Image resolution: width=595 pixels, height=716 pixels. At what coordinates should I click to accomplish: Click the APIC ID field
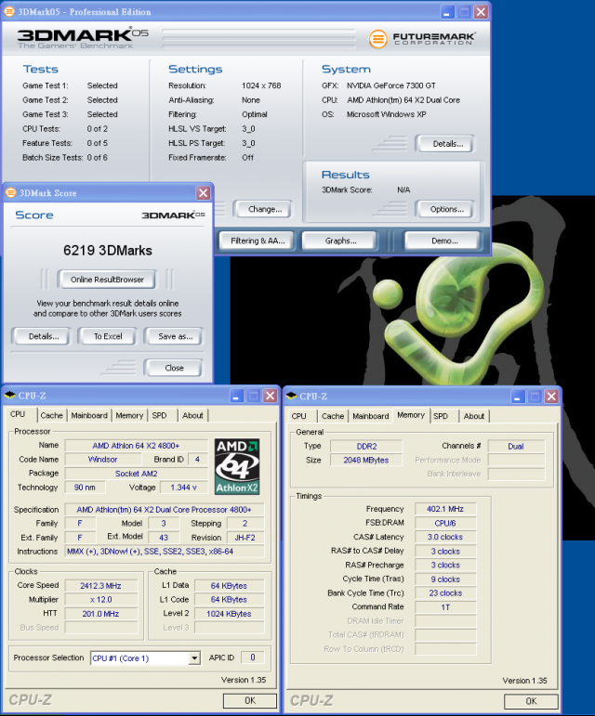tap(252, 657)
